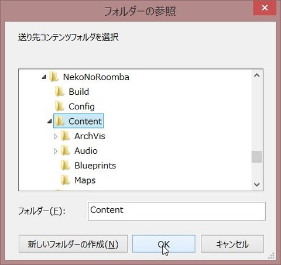Collapse the NekoNoRoomba tree node
281x265 pixels.
44,77
